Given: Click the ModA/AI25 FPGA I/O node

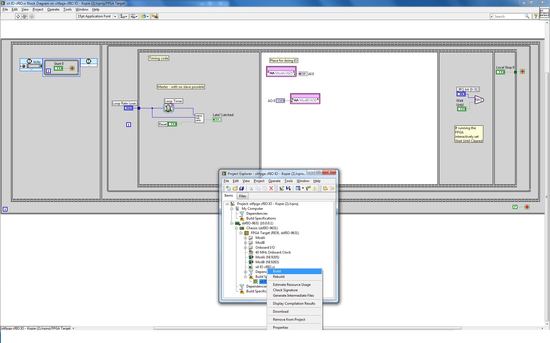Looking at the screenshot, I should [x=281, y=72].
